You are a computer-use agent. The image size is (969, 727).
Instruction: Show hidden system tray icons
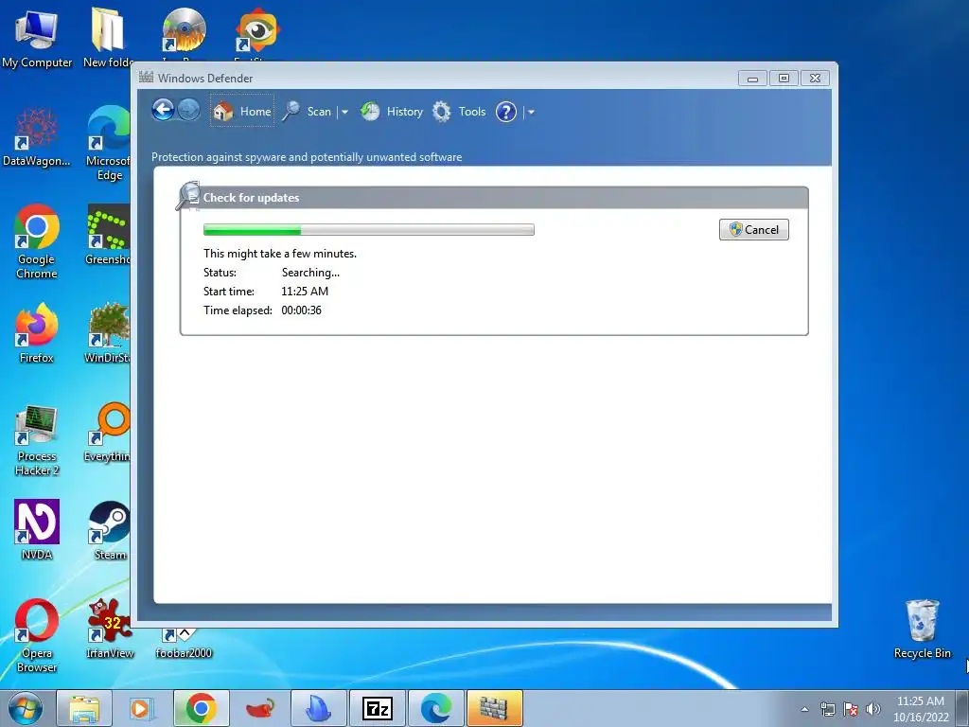coord(804,709)
